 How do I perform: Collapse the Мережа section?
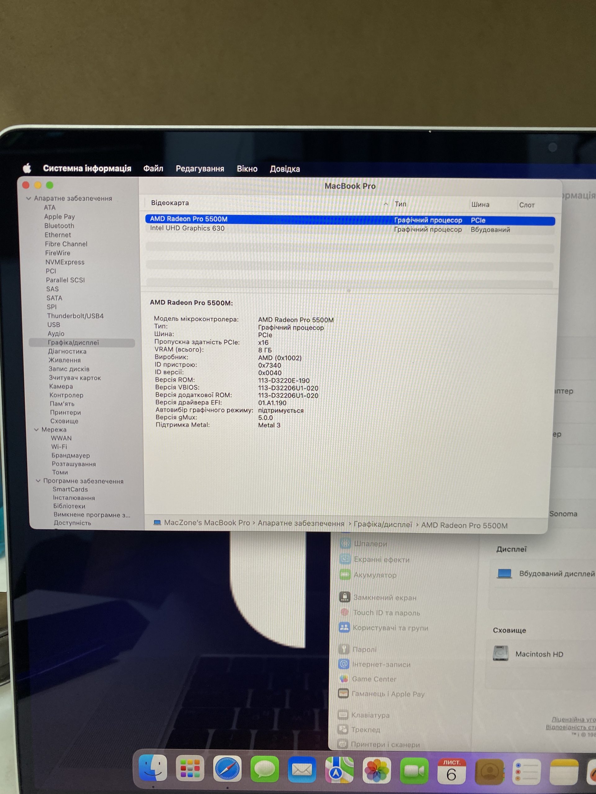[36, 429]
